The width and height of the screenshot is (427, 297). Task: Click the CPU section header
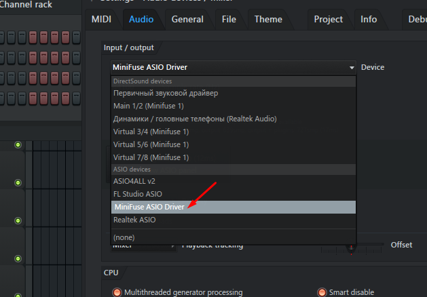click(x=111, y=273)
